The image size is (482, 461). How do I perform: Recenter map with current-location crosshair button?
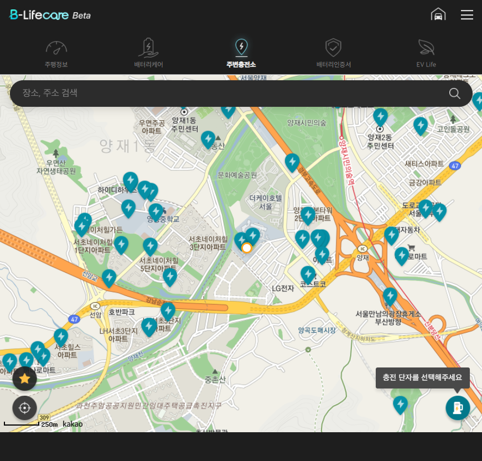24,408
